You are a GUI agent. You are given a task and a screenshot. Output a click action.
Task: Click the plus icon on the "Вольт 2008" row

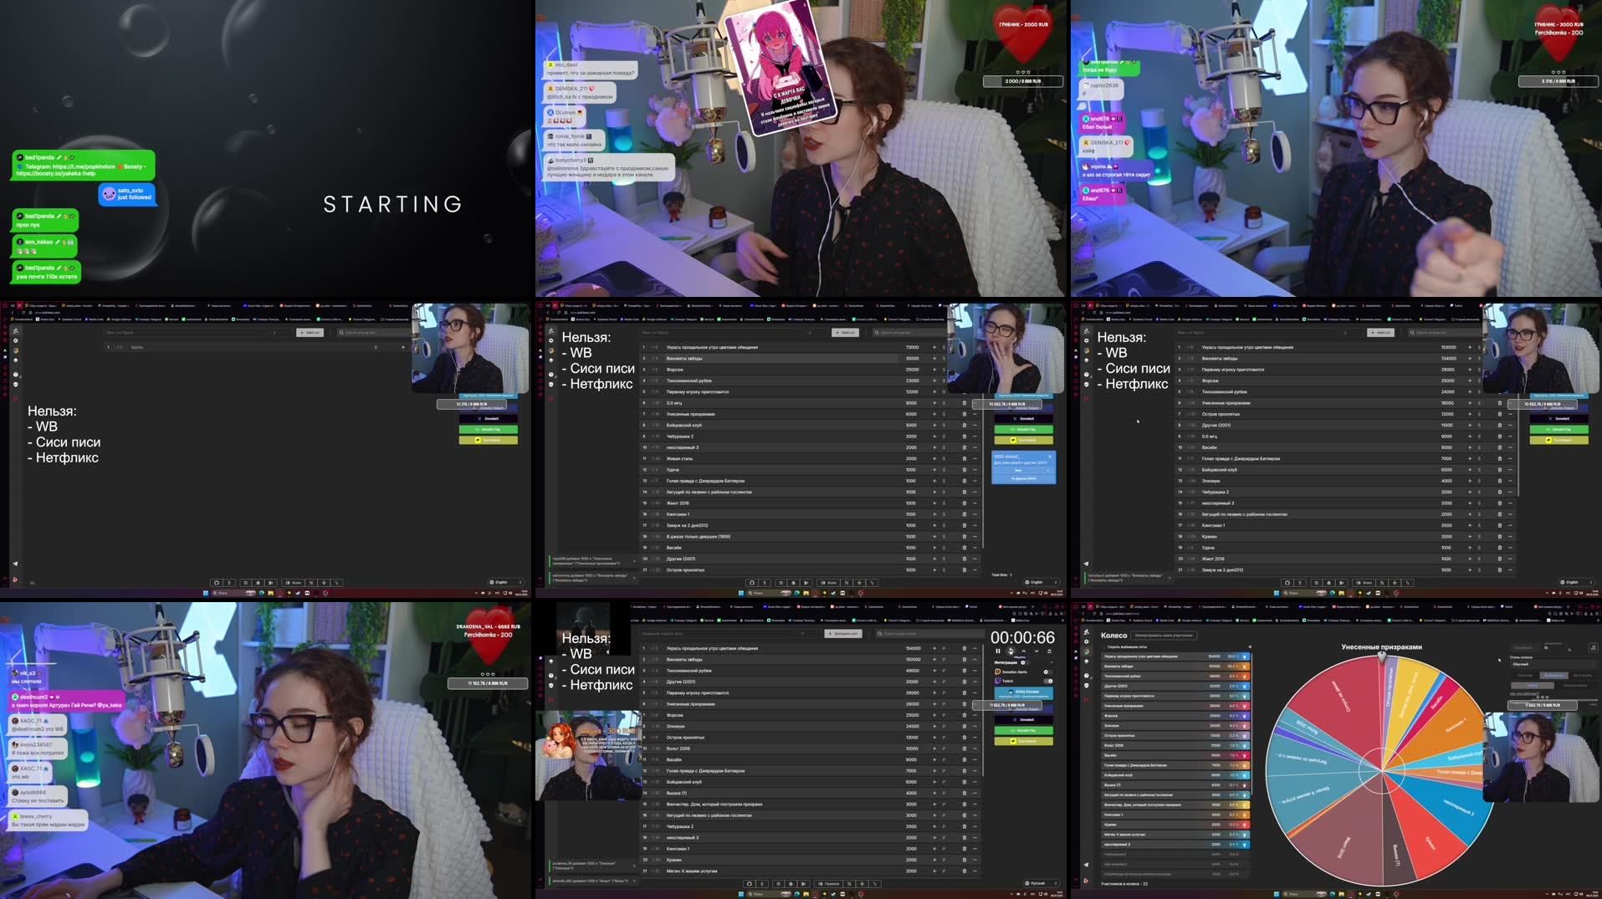pyautogui.click(x=934, y=748)
